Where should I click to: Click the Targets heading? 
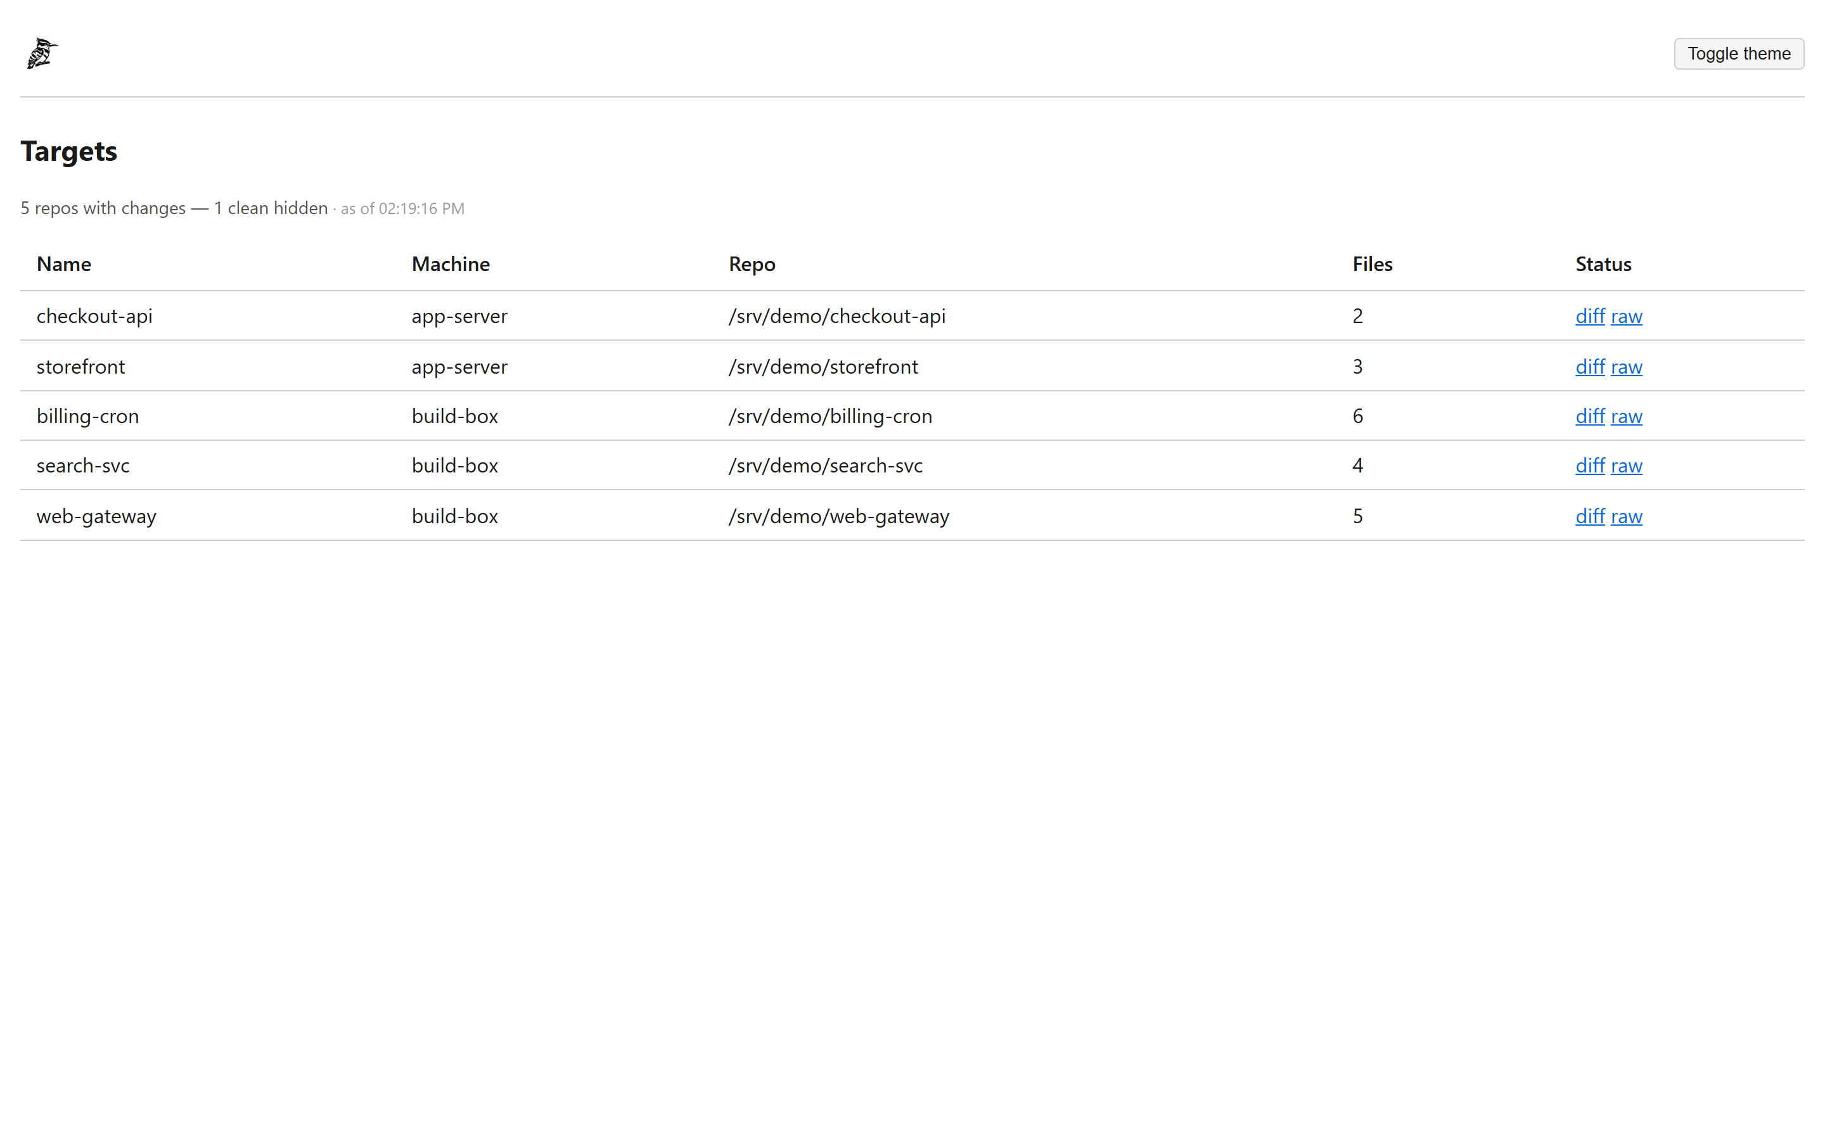pyautogui.click(x=68, y=151)
